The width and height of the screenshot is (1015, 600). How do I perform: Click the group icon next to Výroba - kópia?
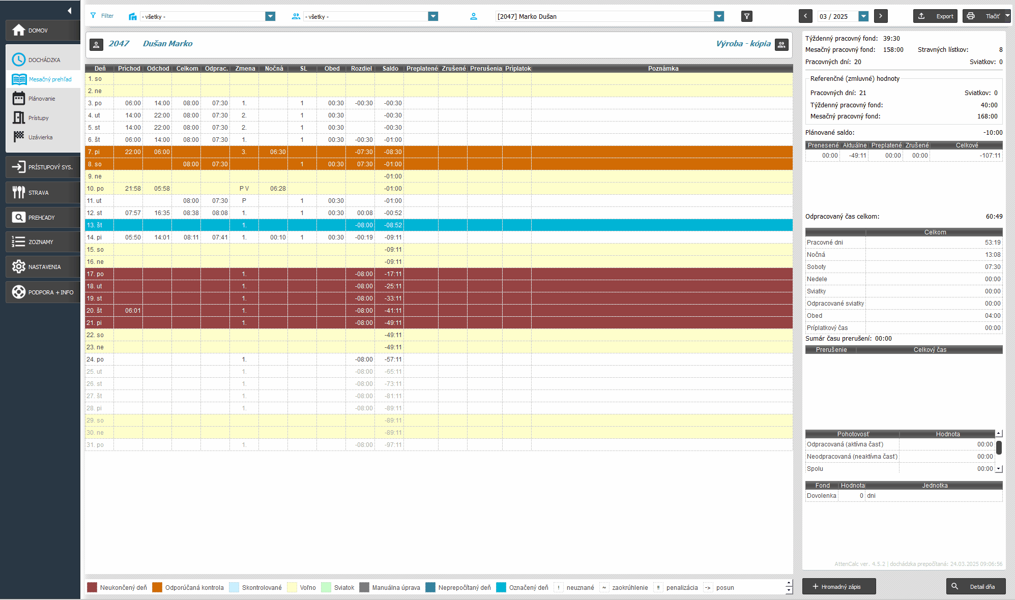tap(781, 45)
